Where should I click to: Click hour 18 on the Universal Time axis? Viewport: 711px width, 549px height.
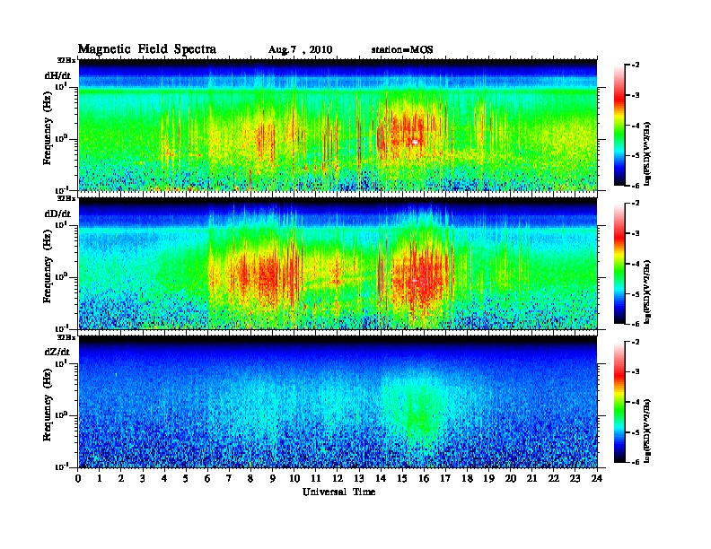click(468, 479)
